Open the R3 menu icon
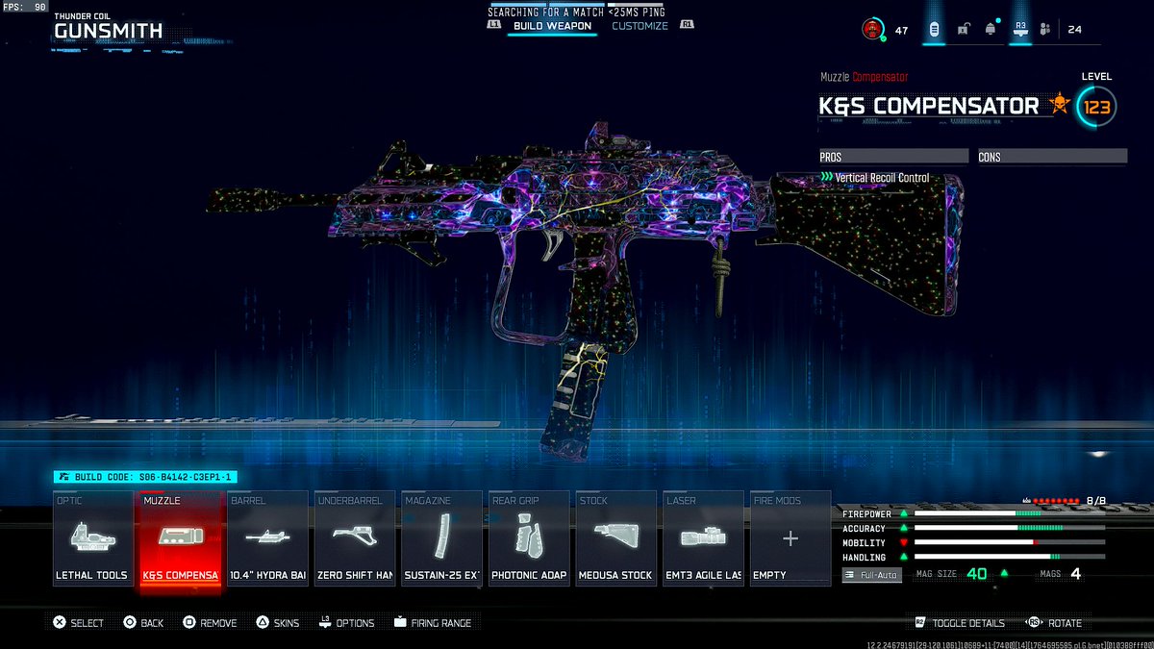 tap(1020, 29)
